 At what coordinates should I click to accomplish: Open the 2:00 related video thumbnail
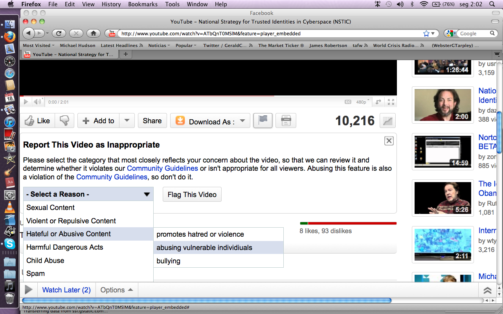pyautogui.click(x=443, y=105)
